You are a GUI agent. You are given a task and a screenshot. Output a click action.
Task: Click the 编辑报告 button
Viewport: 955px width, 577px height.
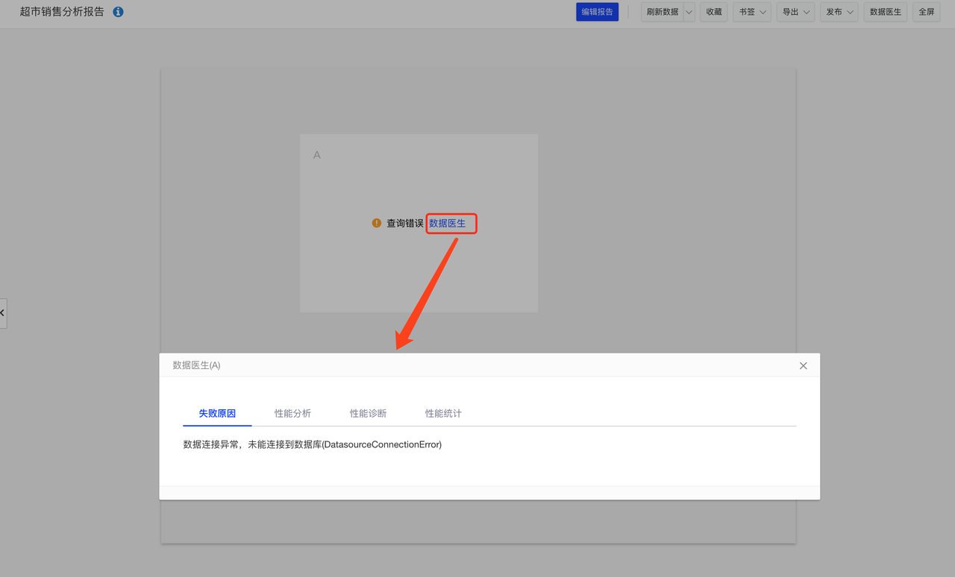(x=597, y=12)
